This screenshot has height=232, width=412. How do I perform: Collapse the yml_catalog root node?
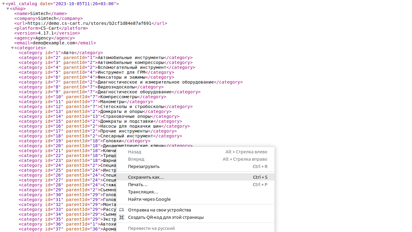(3, 4)
